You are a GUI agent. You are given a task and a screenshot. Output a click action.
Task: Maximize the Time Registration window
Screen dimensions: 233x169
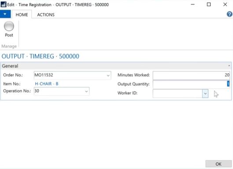coord(209,4)
